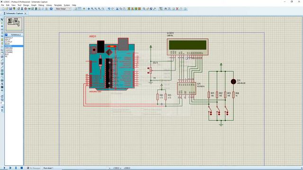The height and width of the screenshot is (170, 303).
Task: Select the 2D Graphics Line tool
Action: [2, 67]
